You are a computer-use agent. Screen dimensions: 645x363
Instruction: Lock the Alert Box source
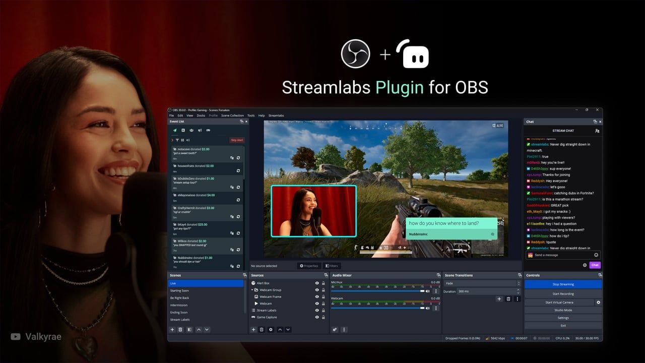coord(323,283)
